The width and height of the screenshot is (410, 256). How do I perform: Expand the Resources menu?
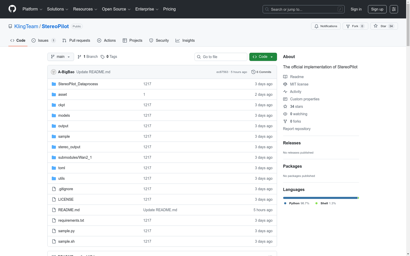[x=85, y=9]
